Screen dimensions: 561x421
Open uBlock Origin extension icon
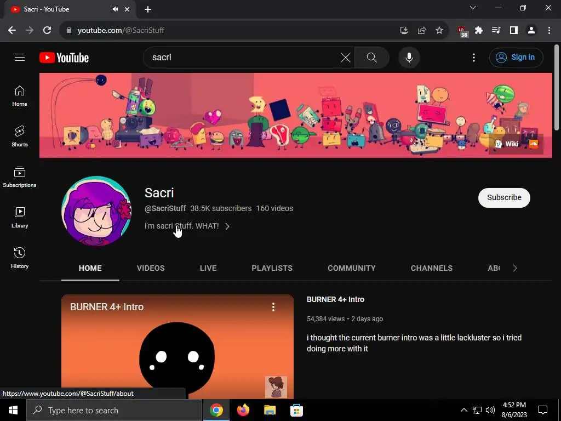462,31
